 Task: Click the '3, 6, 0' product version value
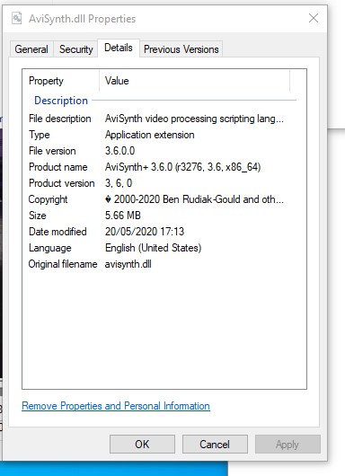119,183
